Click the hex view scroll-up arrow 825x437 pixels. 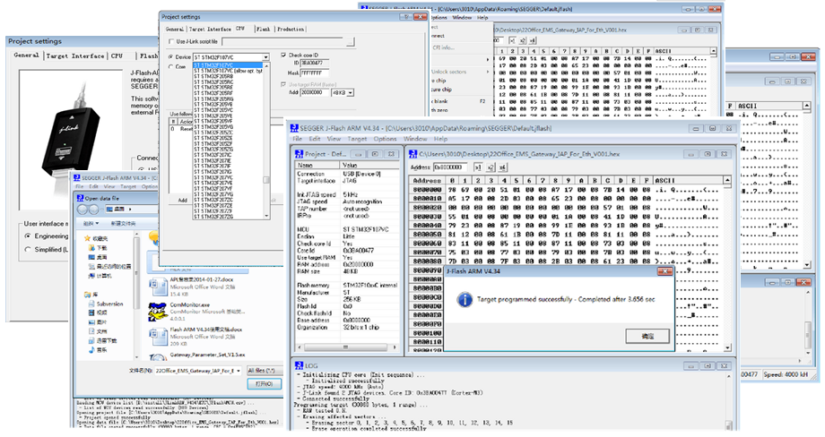(727, 180)
